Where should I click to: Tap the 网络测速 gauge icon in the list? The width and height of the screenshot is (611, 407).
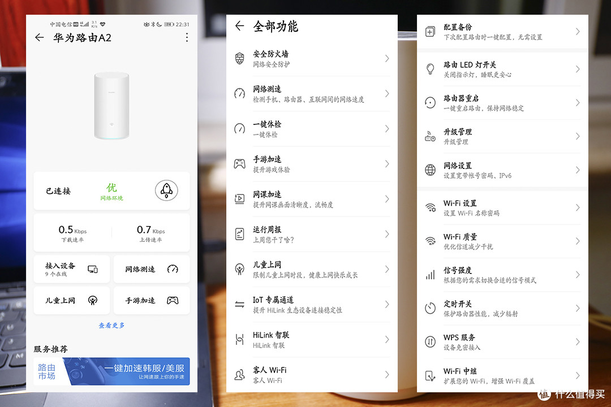click(x=240, y=93)
